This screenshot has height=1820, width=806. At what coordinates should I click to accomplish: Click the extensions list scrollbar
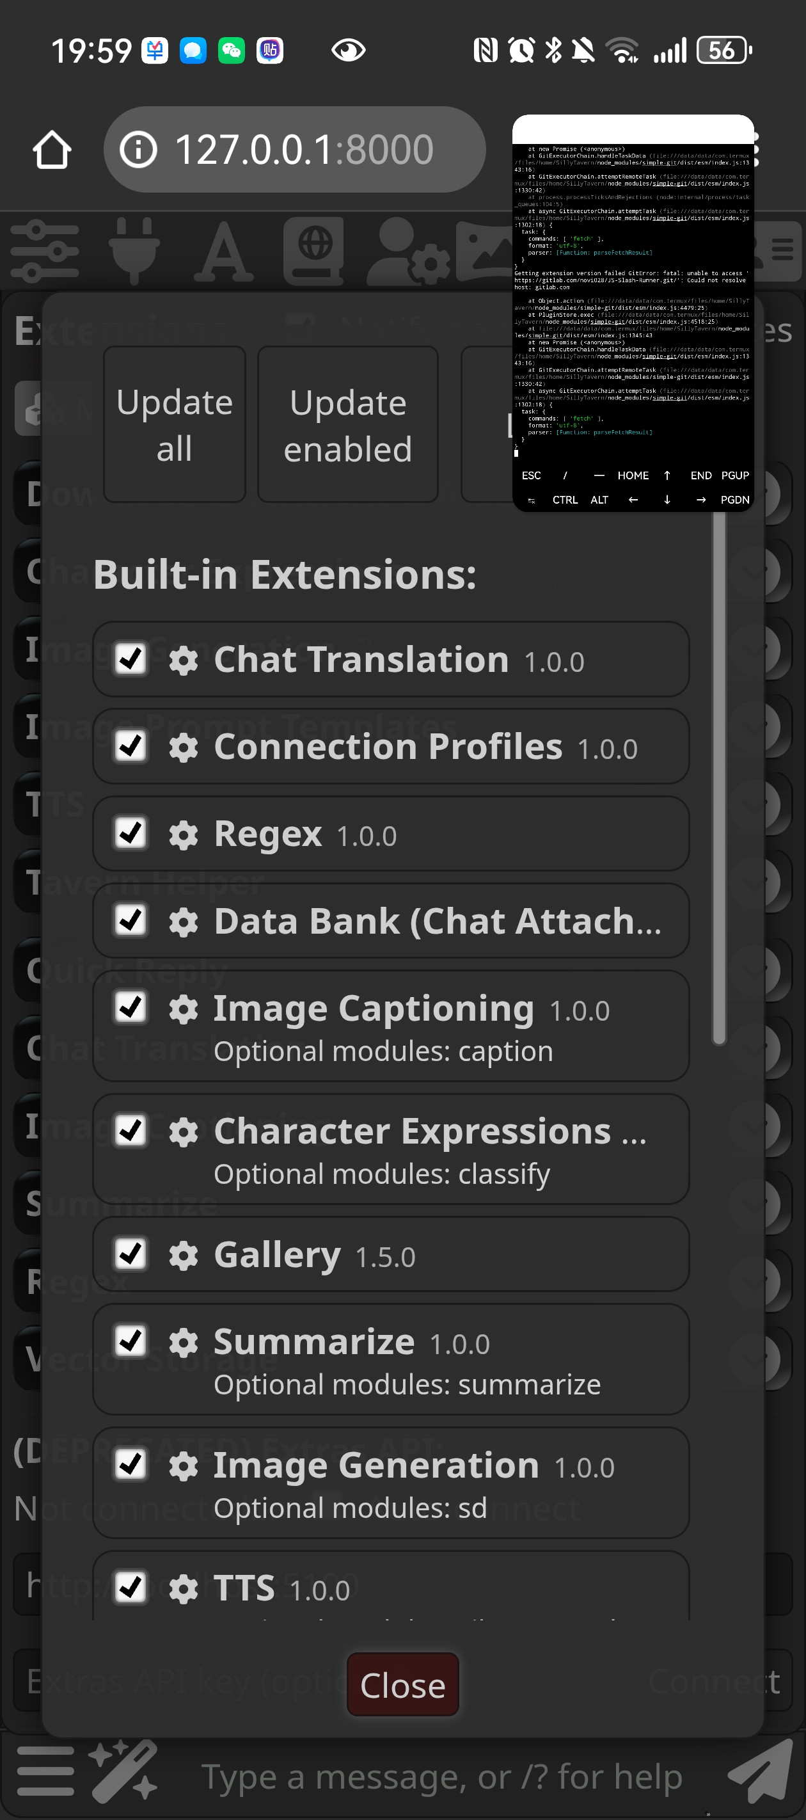click(x=718, y=777)
